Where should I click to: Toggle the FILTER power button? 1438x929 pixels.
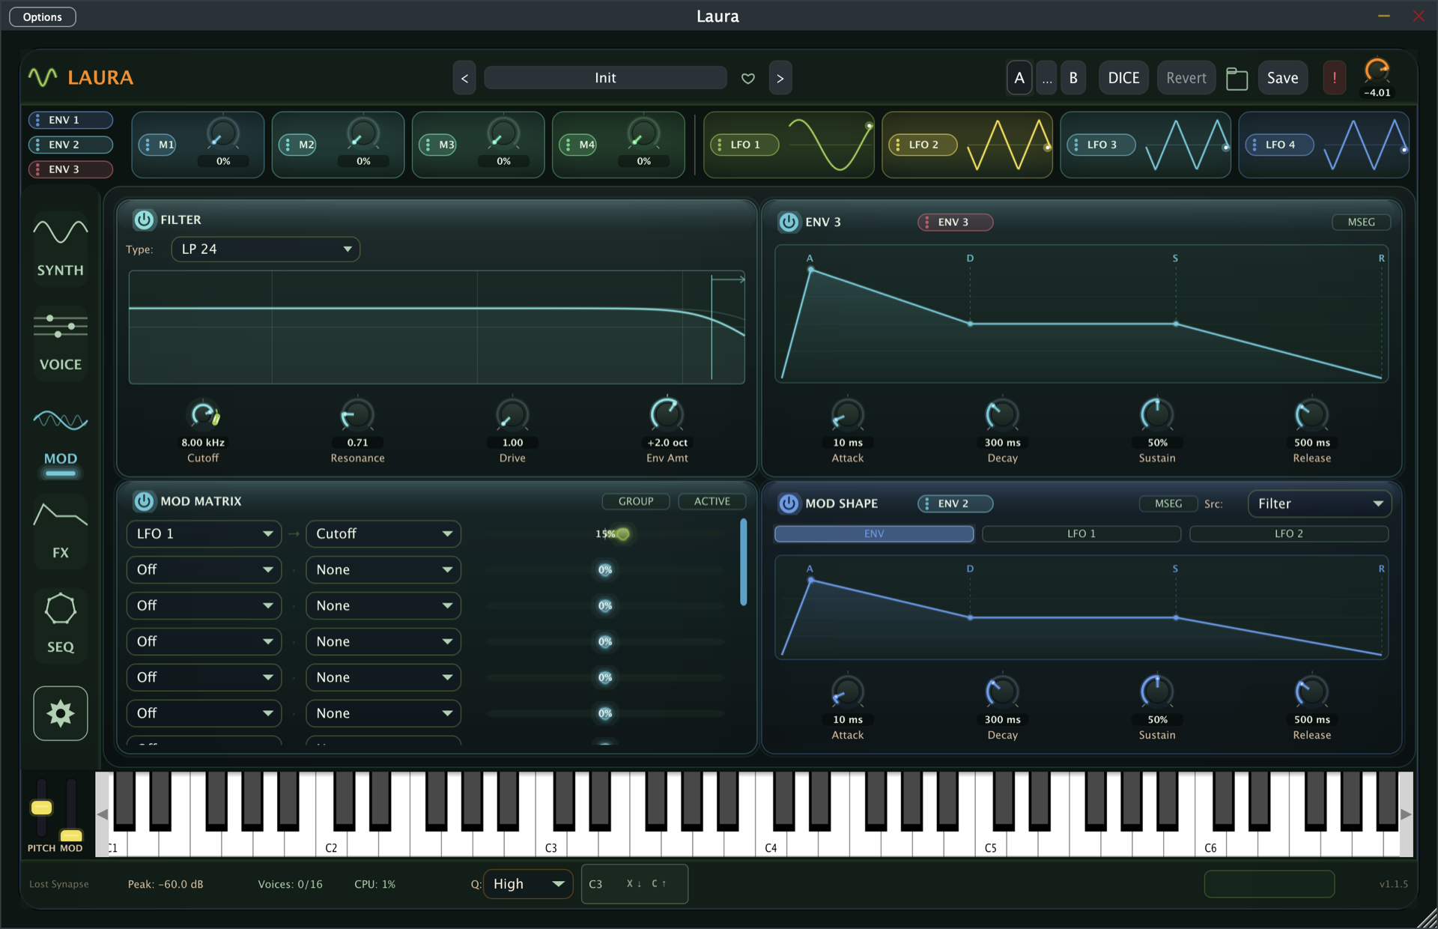pos(143,220)
